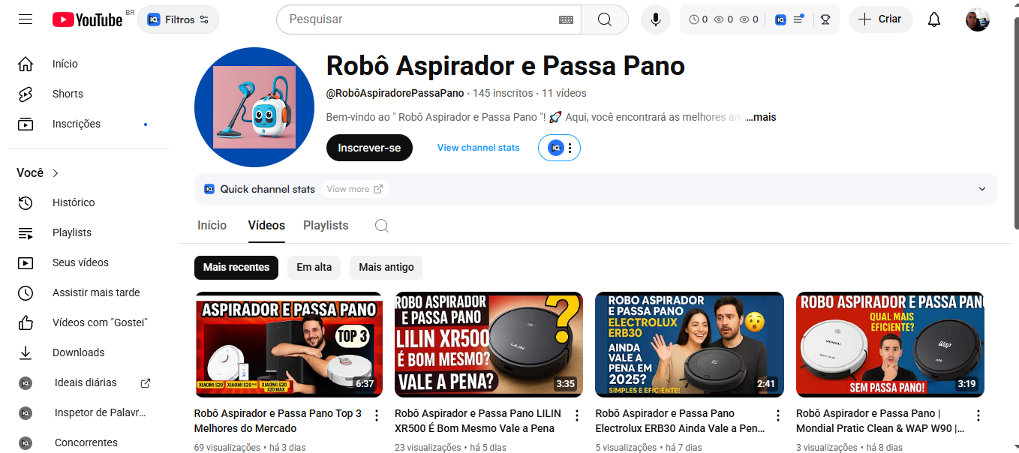Expand Quick channel stats chevron
The height and width of the screenshot is (453, 1019).
pyautogui.click(x=982, y=189)
